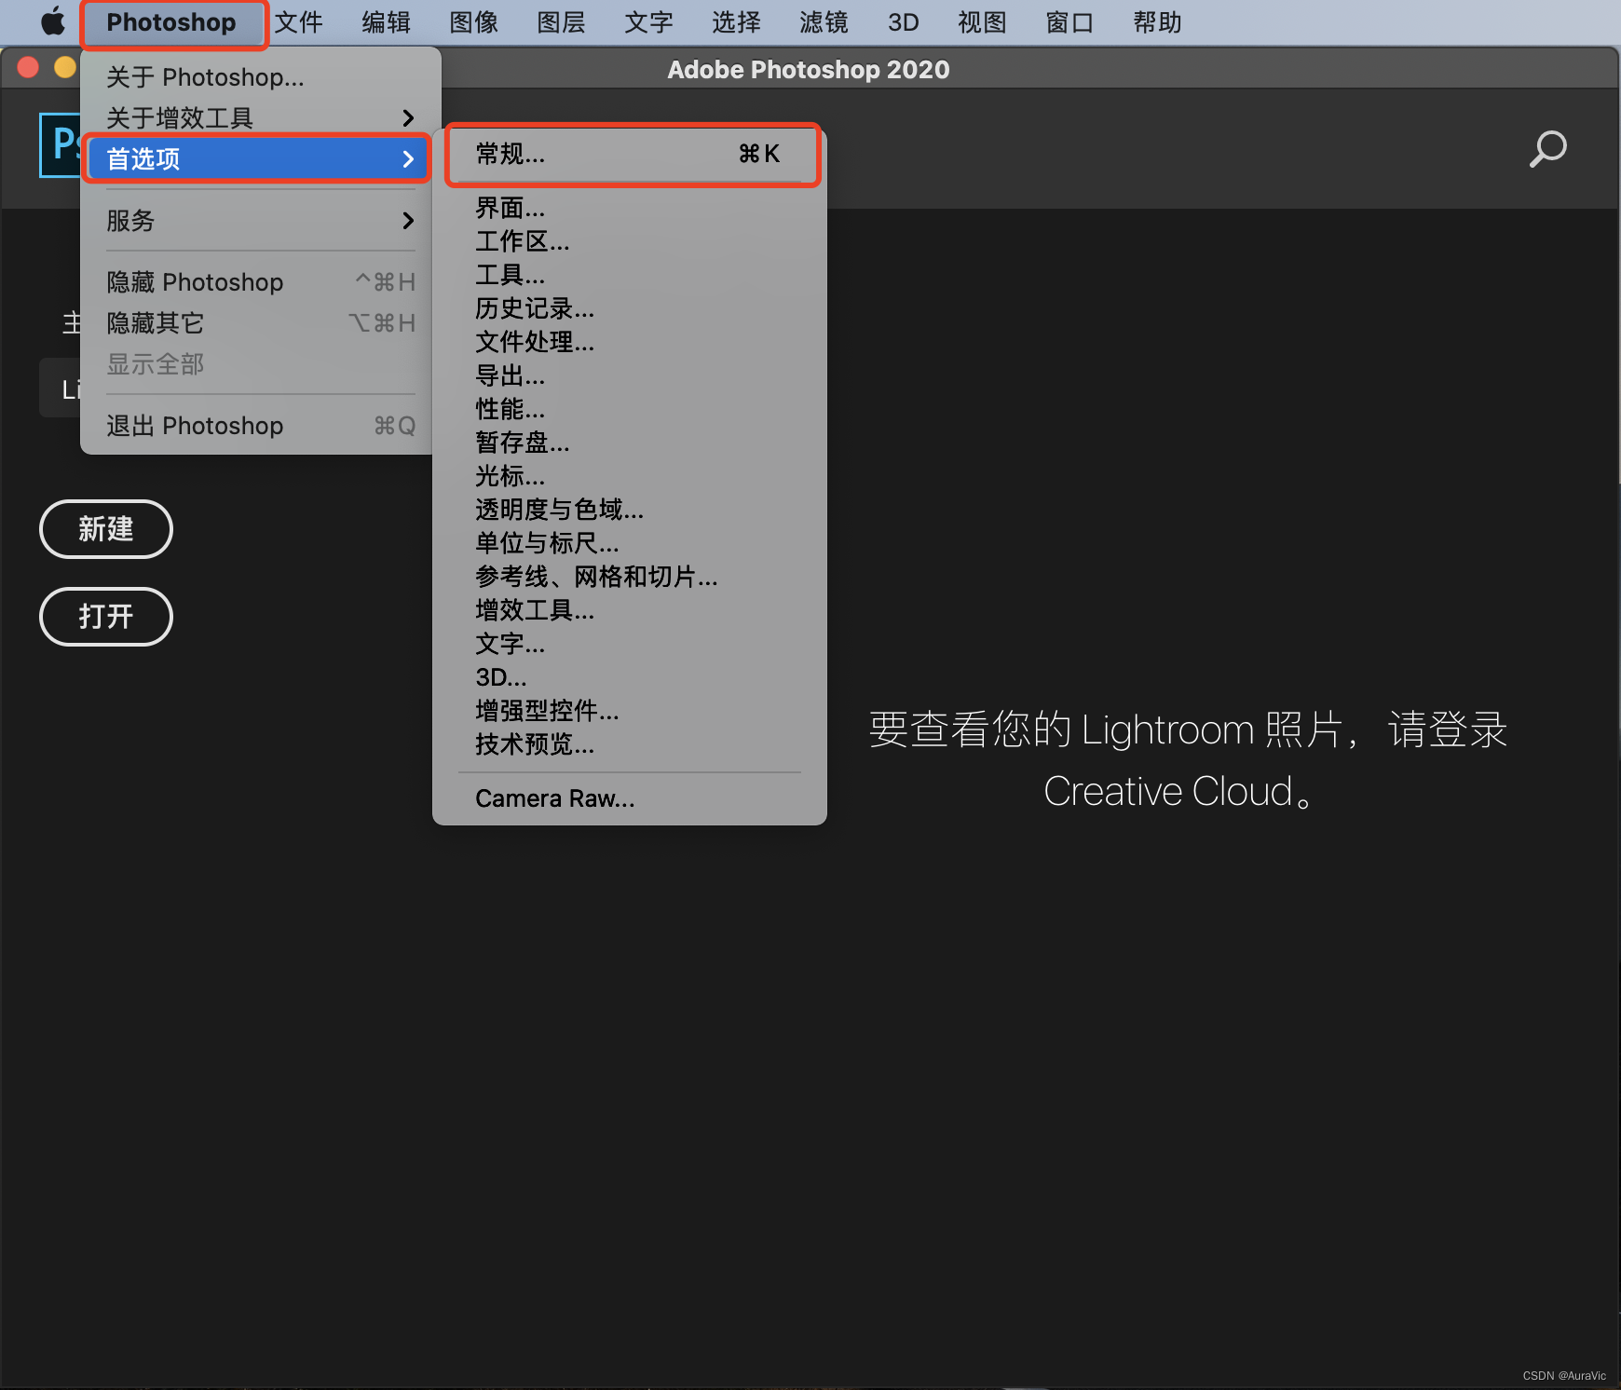The image size is (1621, 1390).
Task: Select 单位与标尺... preferences entry
Action: [x=630, y=543]
